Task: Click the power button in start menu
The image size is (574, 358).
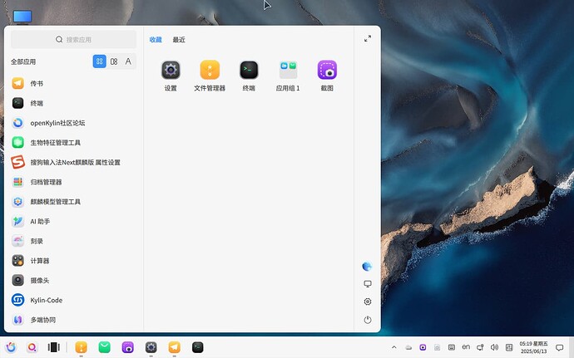Action: [x=368, y=320]
